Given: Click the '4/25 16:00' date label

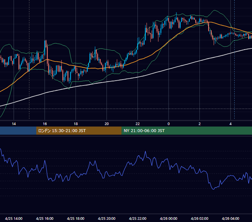Looking at the screenshot, I should [x=45, y=218].
